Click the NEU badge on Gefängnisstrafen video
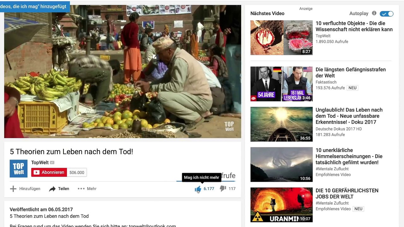The width and height of the screenshot is (404, 227). (x=353, y=88)
